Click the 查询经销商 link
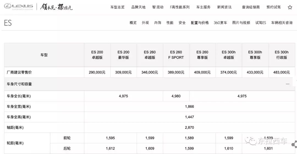 coord(251,7)
